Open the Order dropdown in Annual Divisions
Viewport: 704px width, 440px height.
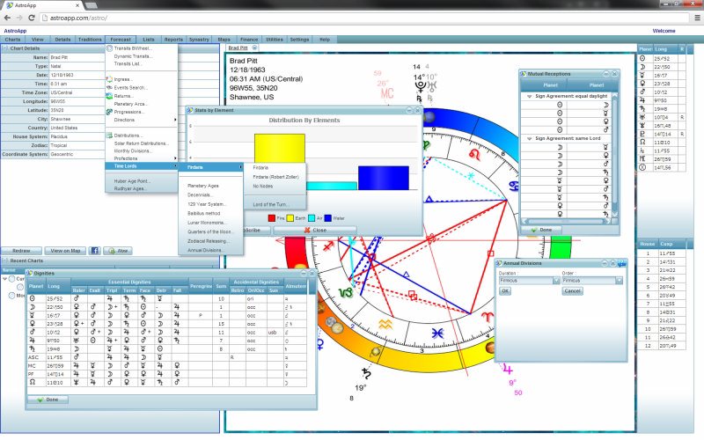620,281
